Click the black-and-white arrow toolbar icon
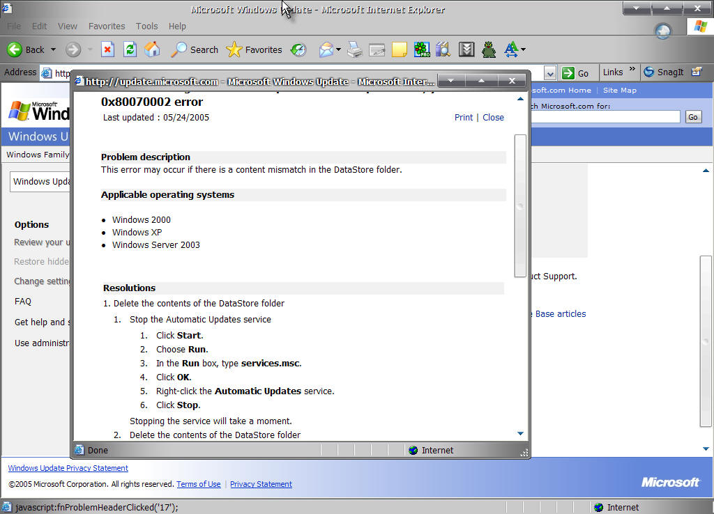The width and height of the screenshot is (714, 514). point(466,49)
